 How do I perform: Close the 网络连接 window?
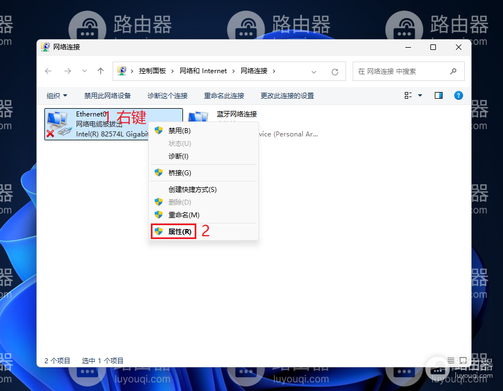coord(459,47)
